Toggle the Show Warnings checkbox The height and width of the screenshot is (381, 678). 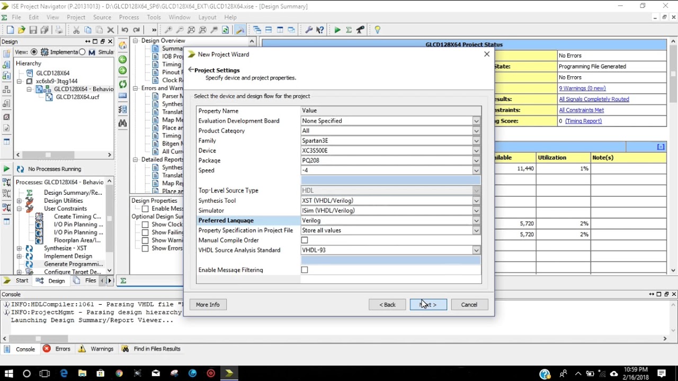pyautogui.click(x=145, y=241)
